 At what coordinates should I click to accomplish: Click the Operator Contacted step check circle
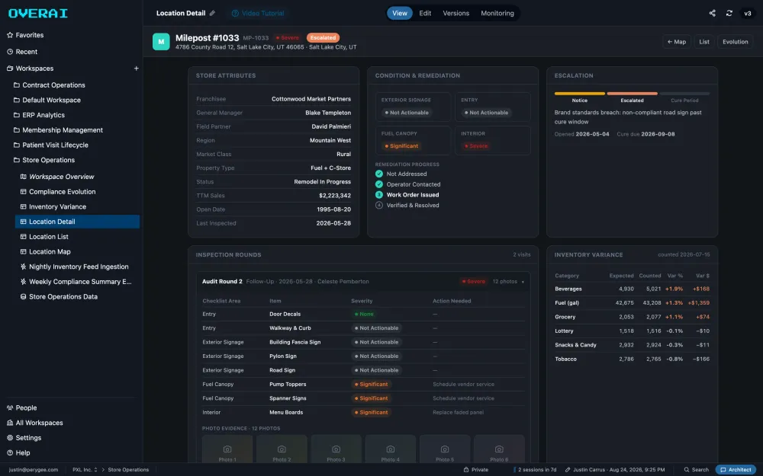[379, 184]
